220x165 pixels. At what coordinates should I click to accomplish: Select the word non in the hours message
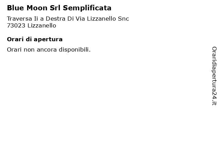pyautogui.click(x=29, y=50)
